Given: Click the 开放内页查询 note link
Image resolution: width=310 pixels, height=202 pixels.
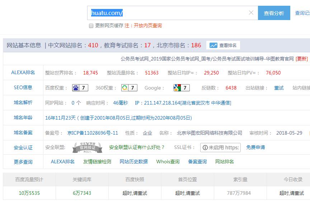Looking at the screenshot, I should coord(148,26).
